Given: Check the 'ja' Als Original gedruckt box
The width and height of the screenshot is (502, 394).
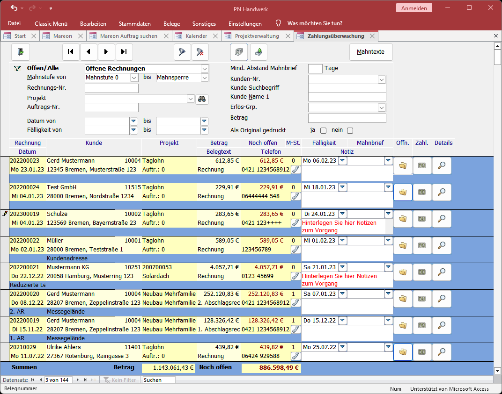Looking at the screenshot, I should 323,131.
